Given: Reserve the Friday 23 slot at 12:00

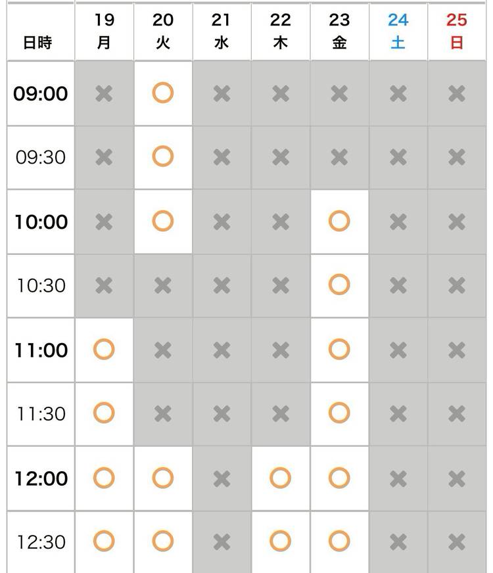Looking at the screenshot, I should pyautogui.click(x=339, y=478).
